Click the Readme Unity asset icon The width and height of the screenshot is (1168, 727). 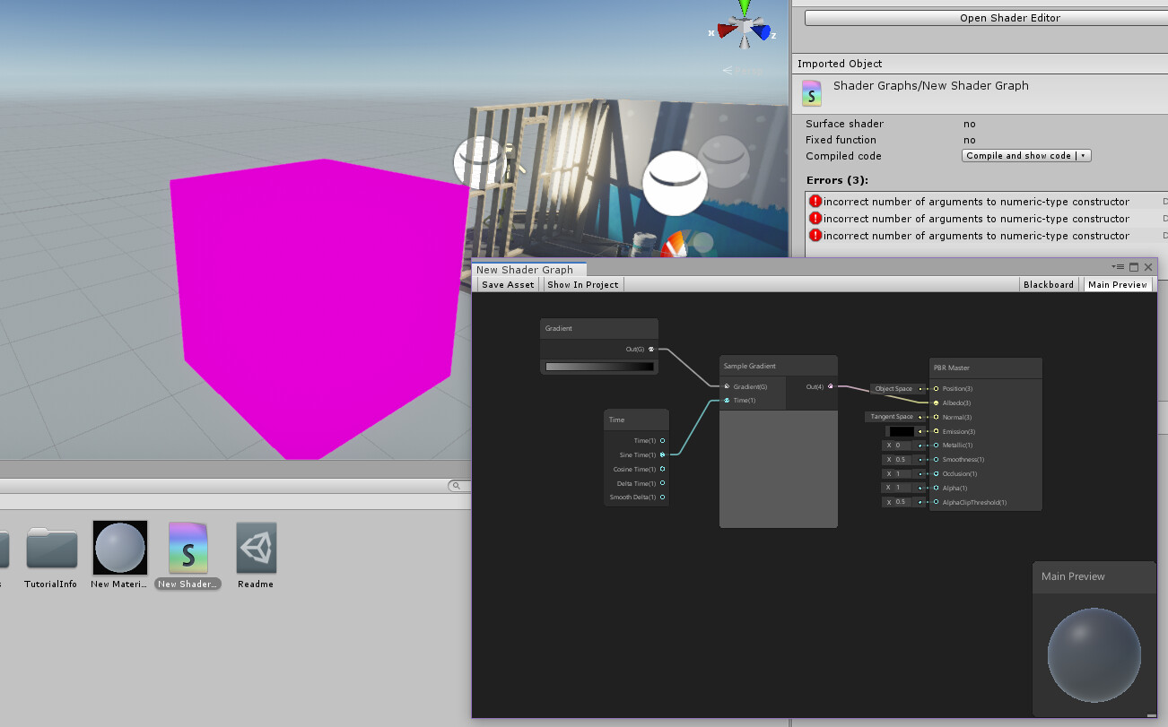click(256, 548)
